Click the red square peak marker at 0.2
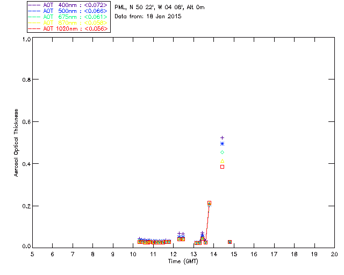The image size is (344, 275). click(209, 203)
